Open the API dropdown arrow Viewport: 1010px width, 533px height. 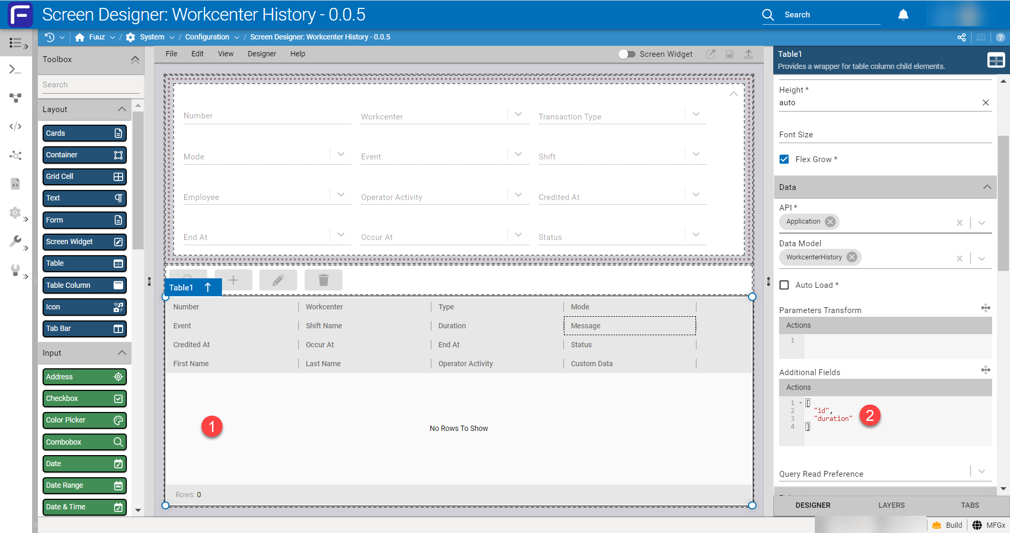pyautogui.click(x=982, y=223)
